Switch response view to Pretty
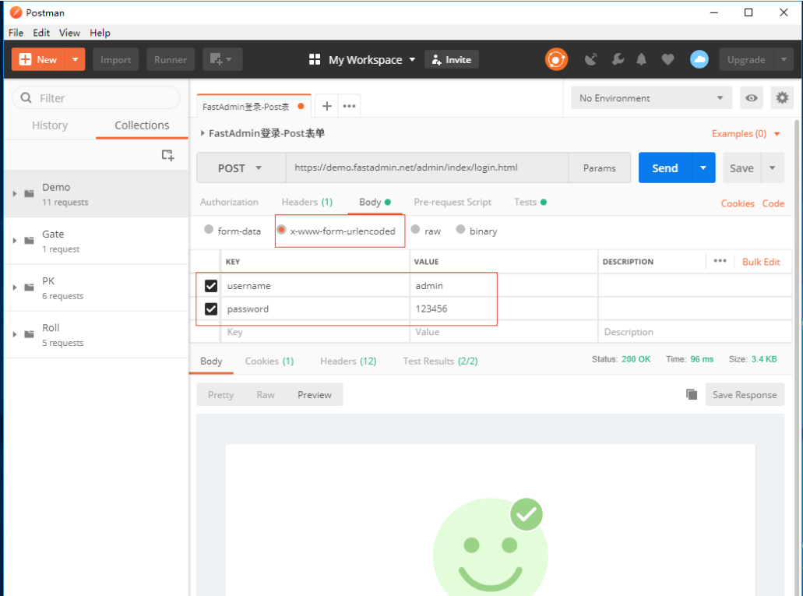 click(220, 394)
